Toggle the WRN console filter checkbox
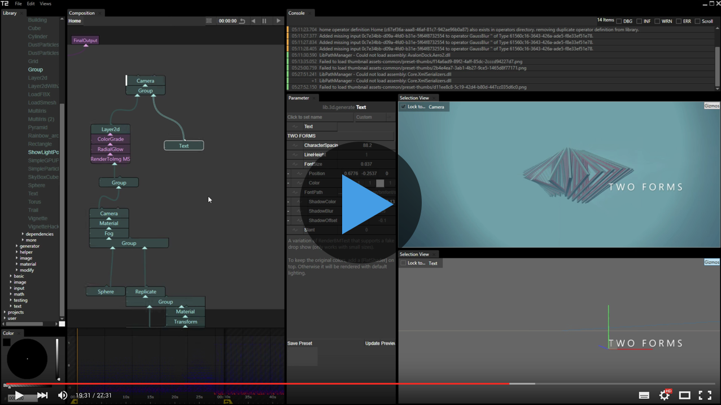The image size is (721, 405). (657, 21)
